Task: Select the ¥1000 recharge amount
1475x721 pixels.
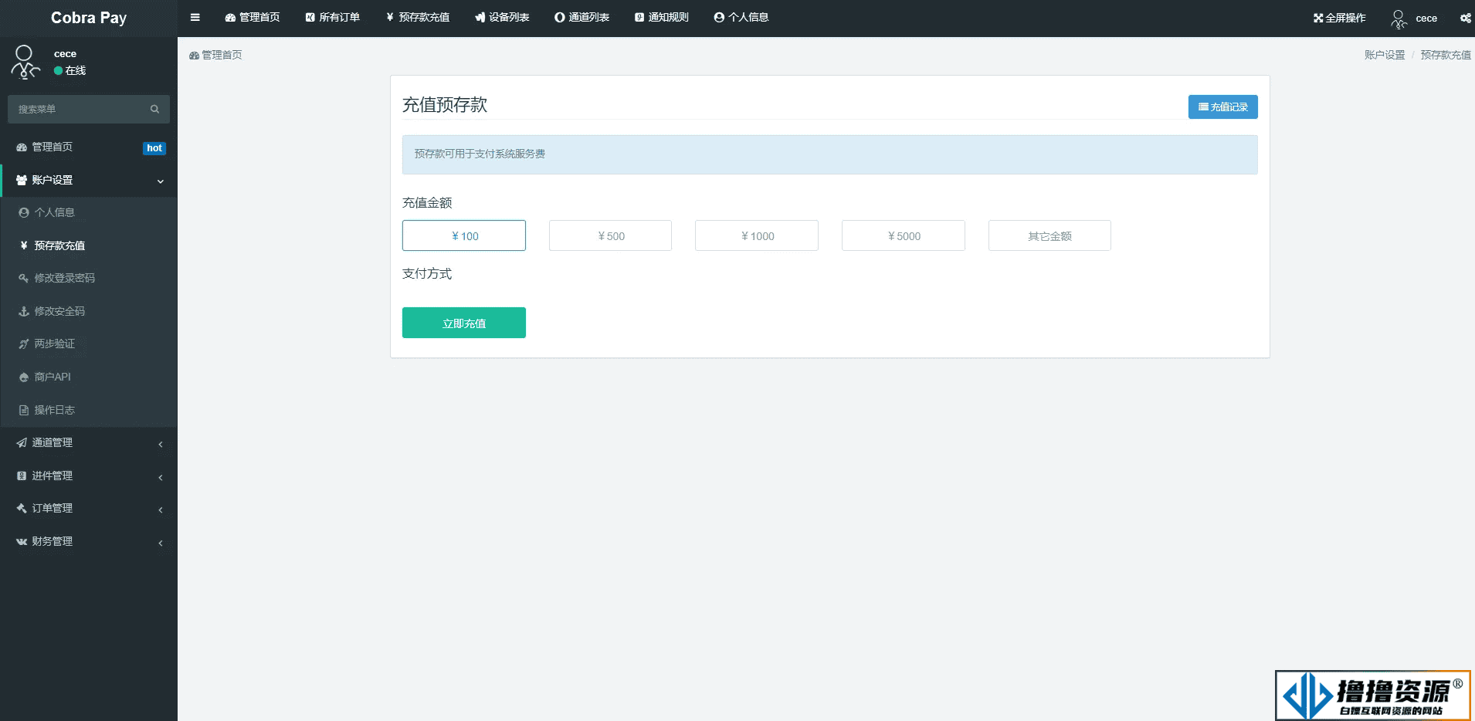Action: tap(757, 235)
